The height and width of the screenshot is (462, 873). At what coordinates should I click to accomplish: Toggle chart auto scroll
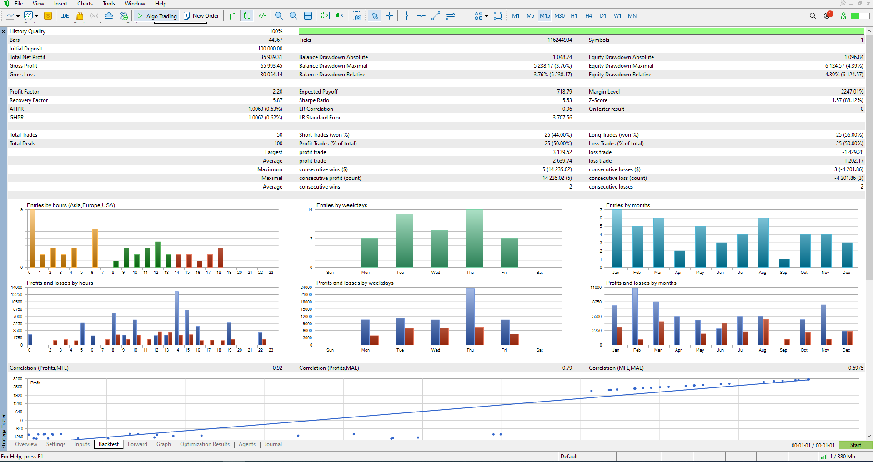pos(325,16)
